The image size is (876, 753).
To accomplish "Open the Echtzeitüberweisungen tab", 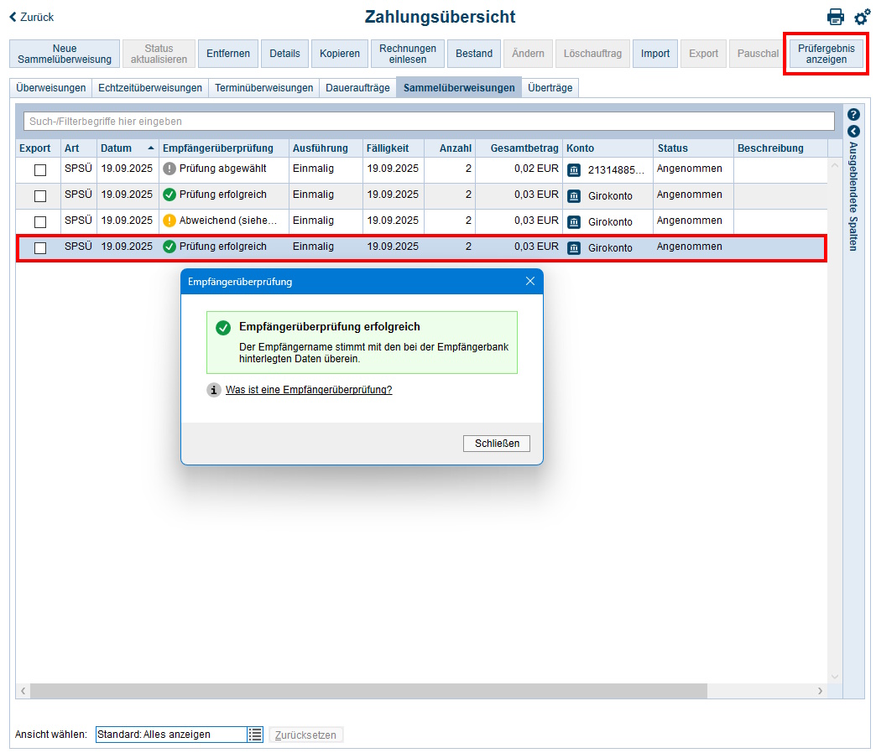I will [x=150, y=86].
